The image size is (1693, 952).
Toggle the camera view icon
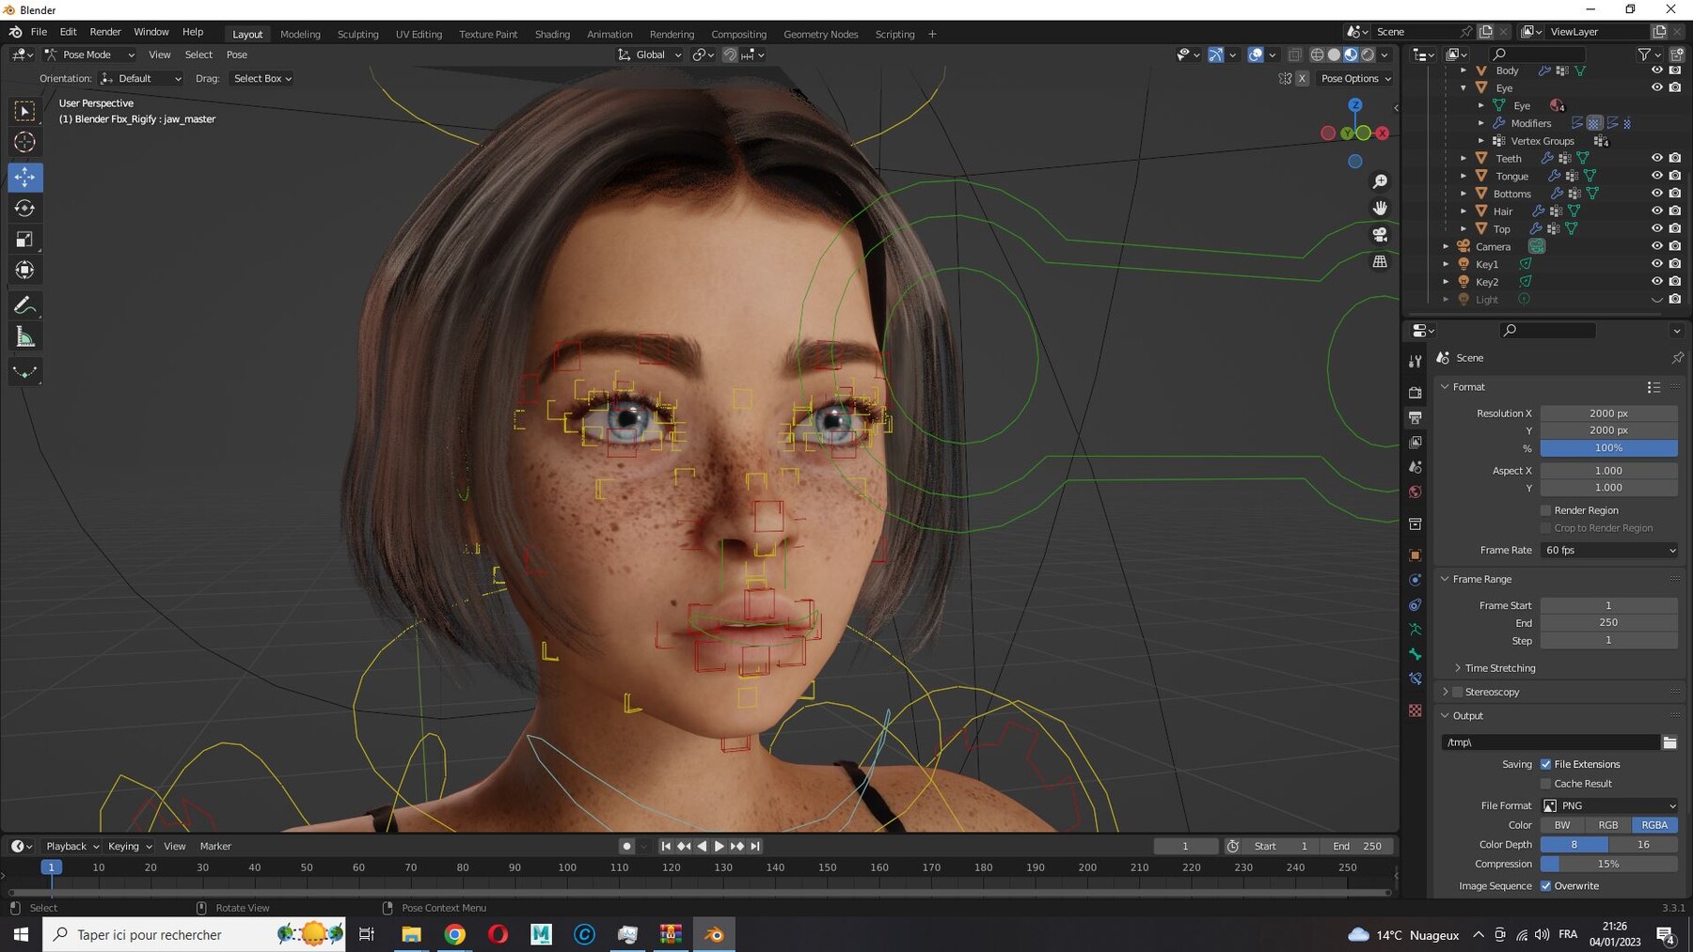1380,235
